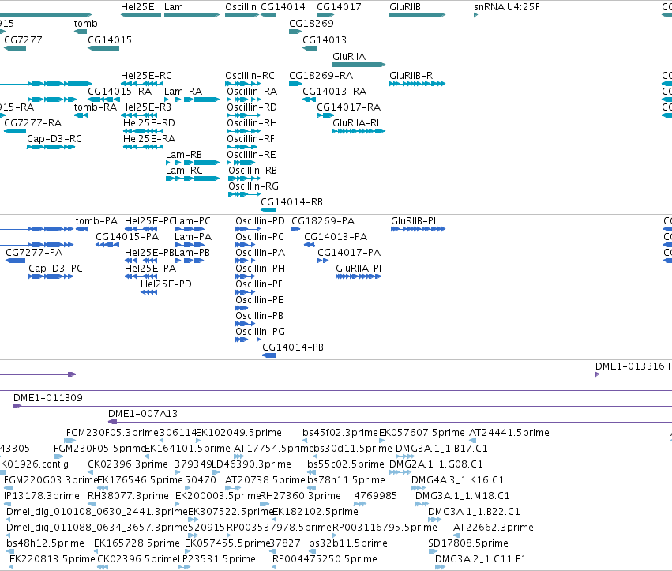Click the 'Hel25E-RB' transcript label
Image resolution: width=672 pixels, height=571 pixels.
point(146,107)
